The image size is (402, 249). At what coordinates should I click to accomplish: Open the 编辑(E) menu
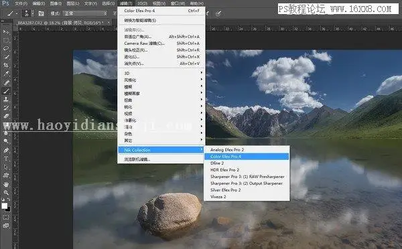pyautogui.click(x=39, y=3)
